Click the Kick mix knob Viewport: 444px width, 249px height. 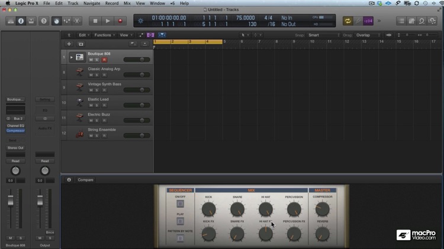(209, 209)
